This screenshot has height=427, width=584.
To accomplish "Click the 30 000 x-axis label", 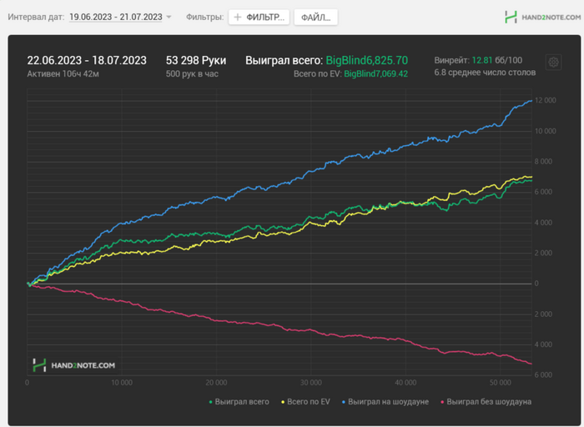I will coord(311,383).
